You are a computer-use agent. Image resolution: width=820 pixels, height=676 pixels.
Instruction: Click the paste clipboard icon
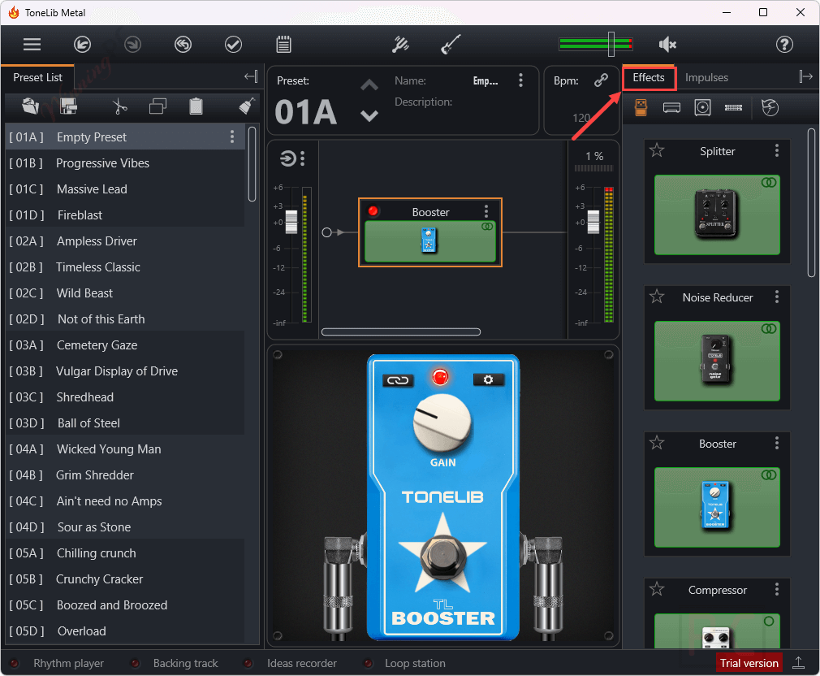pos(196,106)
